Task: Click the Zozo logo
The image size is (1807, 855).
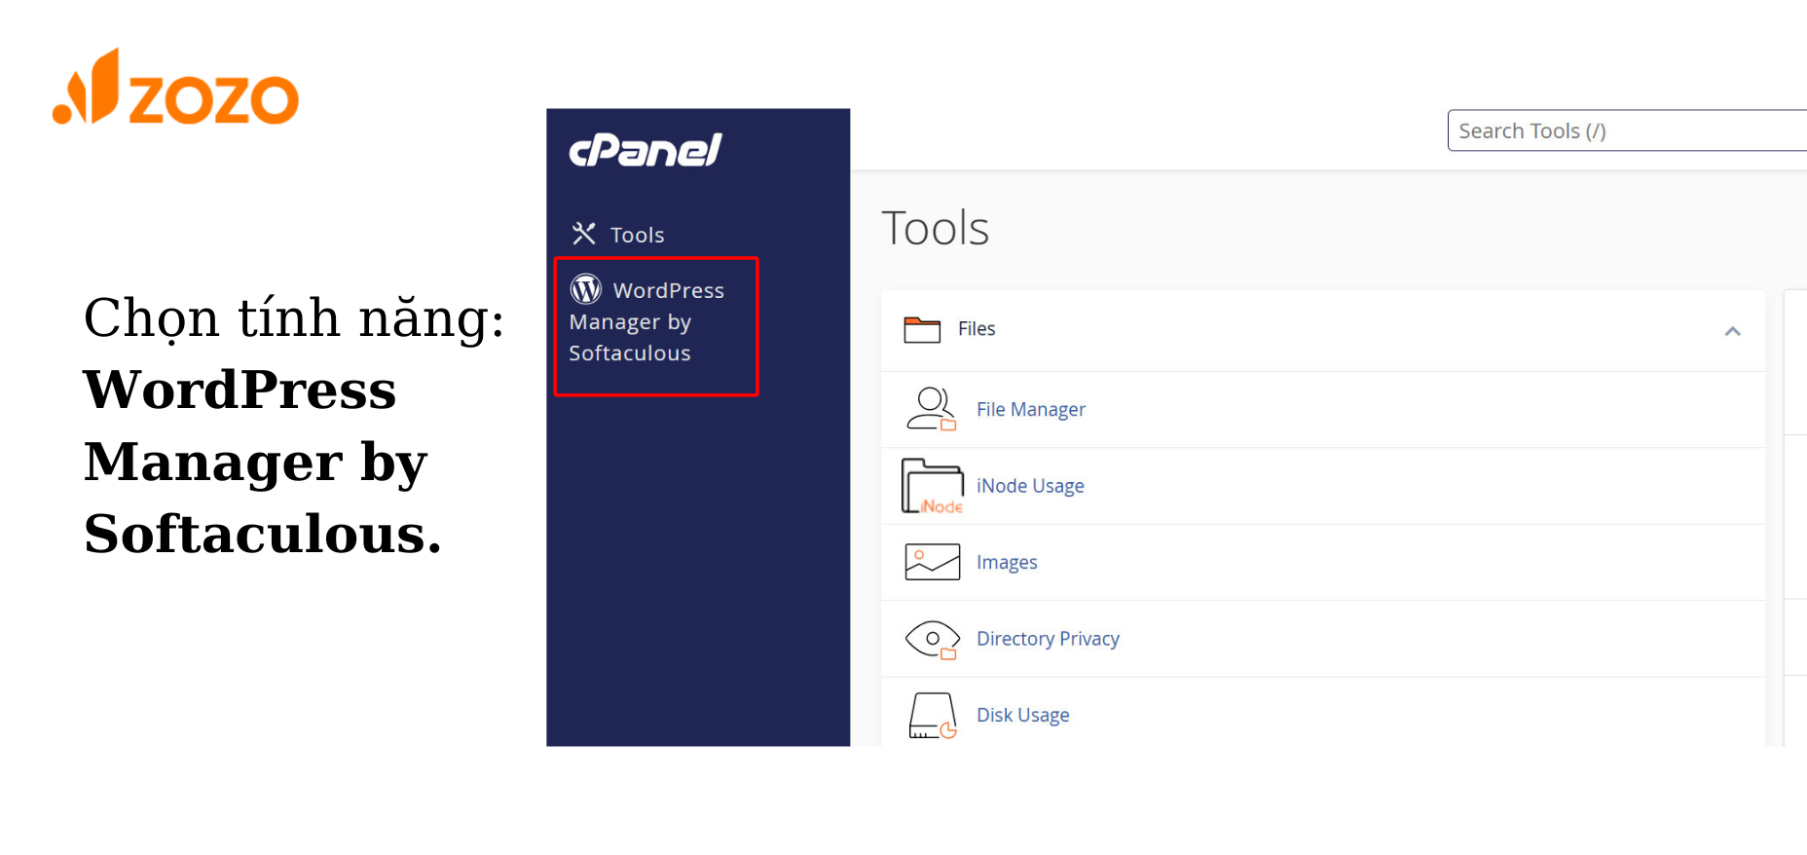Action: (175, 88)
